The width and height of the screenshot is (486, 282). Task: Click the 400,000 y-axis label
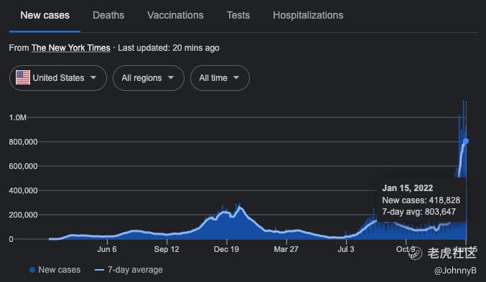[23, 190]
